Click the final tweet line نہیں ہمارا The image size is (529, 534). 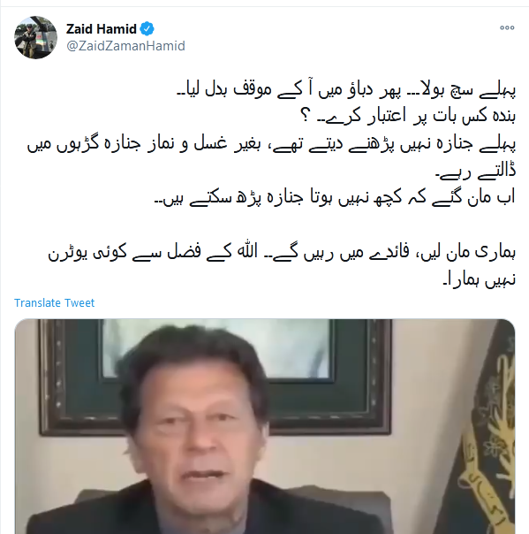(480, 279)
